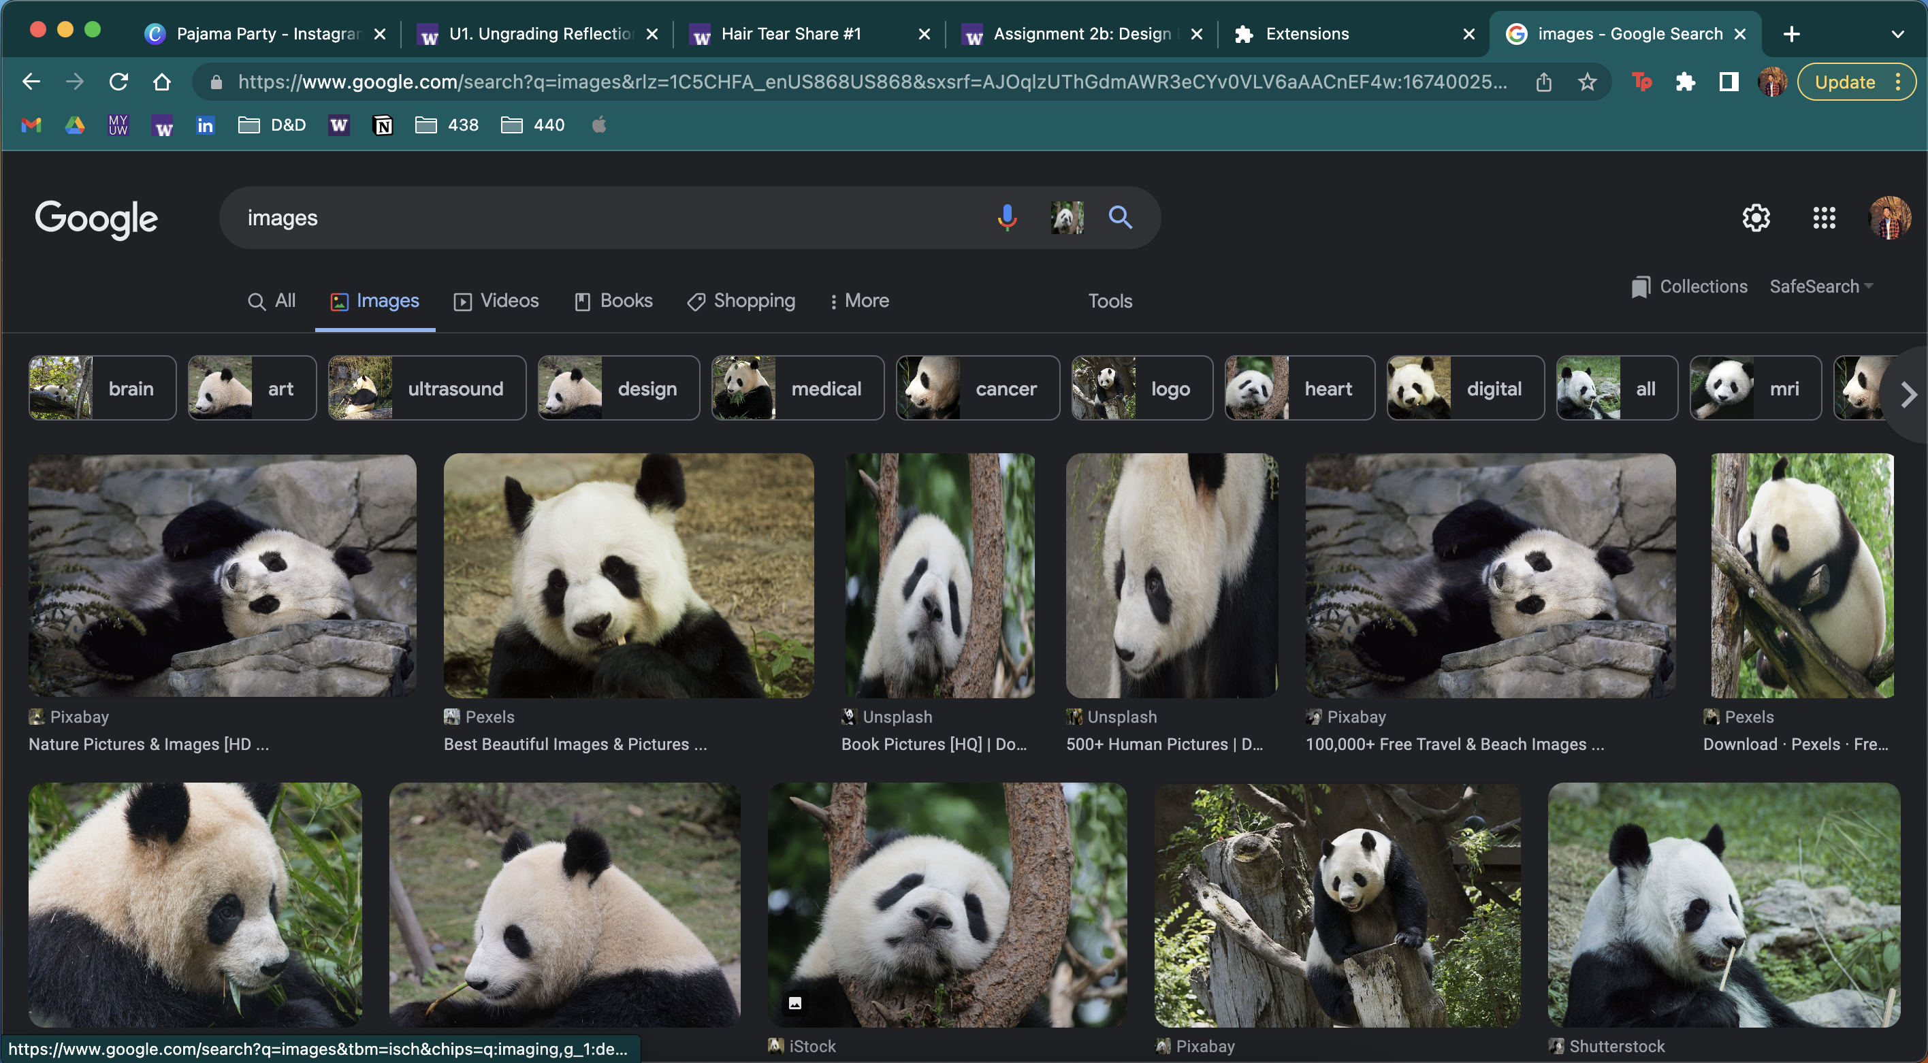Open Google Drive bookmark icon

pyautogui.click(x=74, y=125)
